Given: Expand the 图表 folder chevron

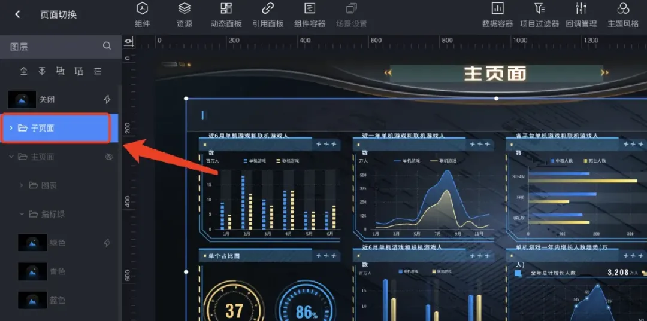Looking at the screenshot, I should click(22, 185).
